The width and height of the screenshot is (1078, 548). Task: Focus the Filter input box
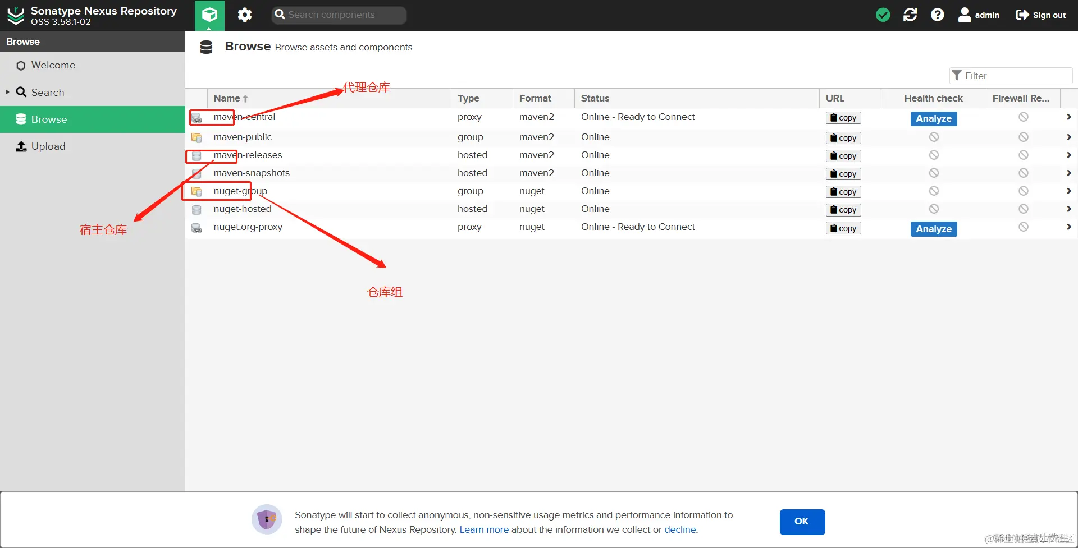pos(1011,76)
